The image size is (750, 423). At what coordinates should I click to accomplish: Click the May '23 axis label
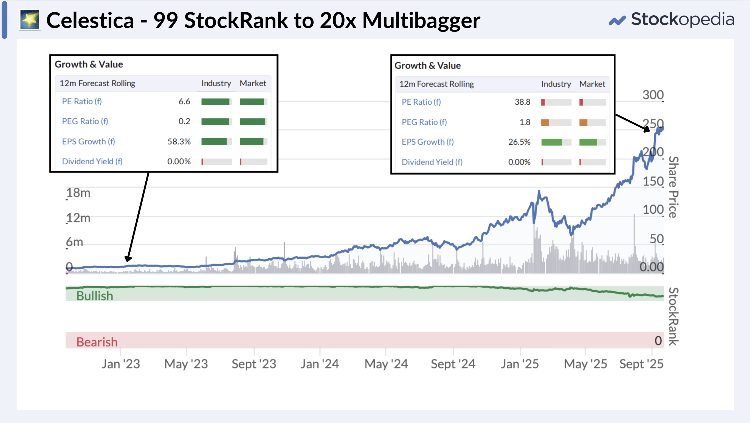coord(186,364)
